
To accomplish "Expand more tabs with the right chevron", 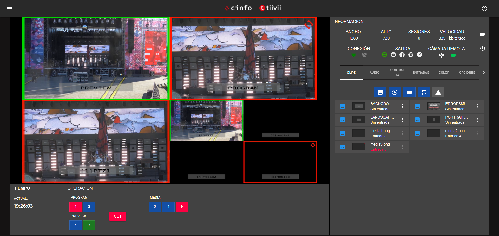I will point(484,73).
